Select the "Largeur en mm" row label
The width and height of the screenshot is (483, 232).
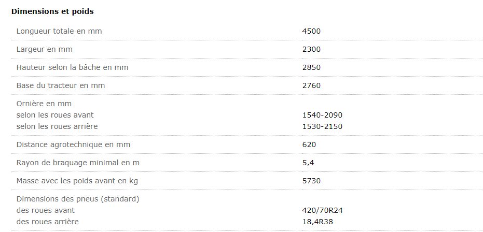45,49
